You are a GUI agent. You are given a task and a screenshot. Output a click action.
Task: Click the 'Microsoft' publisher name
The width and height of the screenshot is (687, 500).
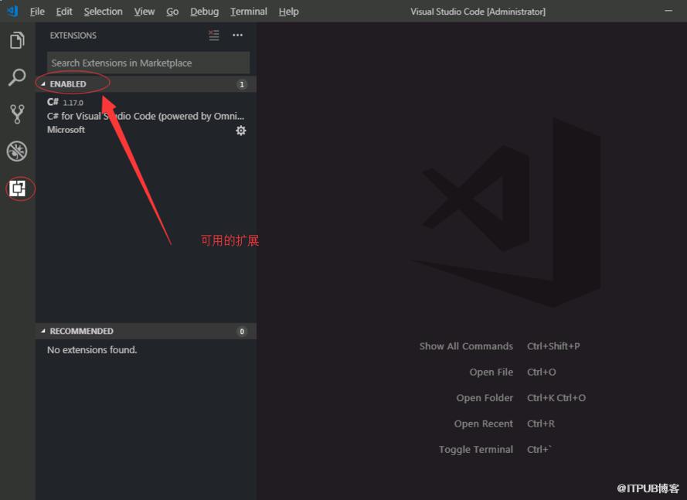(66, 130)
